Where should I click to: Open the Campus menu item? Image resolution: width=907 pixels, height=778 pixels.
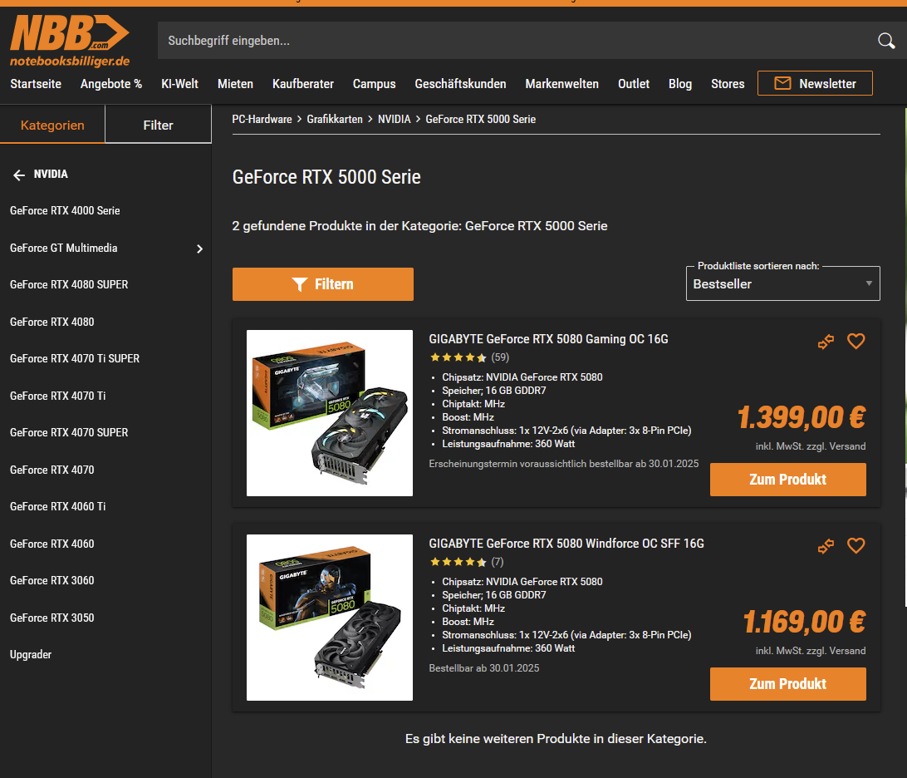(x=375, y=84)
